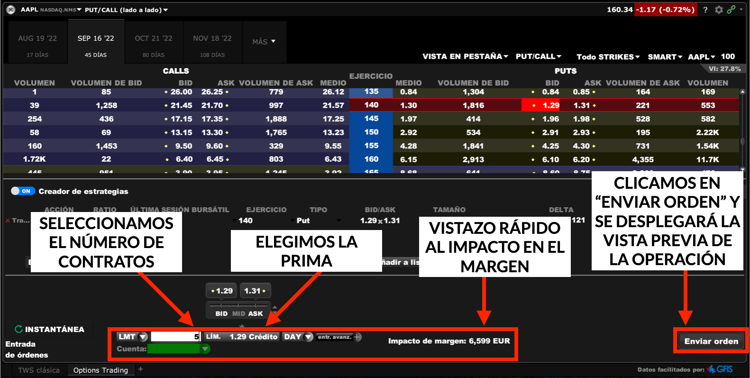Click the star icon below BID MID ASK
This screenshot has width=750, height=378.
[242, 326]
